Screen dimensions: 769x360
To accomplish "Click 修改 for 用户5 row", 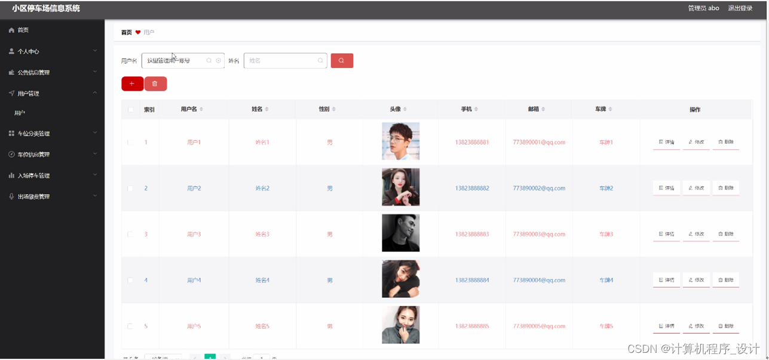I will [696, 326].
